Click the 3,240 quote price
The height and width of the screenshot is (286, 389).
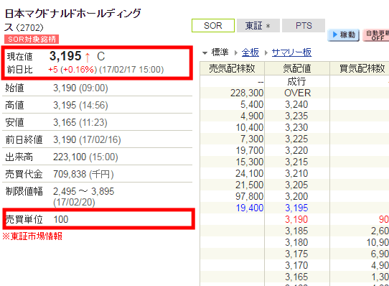(x=296, y=104)
